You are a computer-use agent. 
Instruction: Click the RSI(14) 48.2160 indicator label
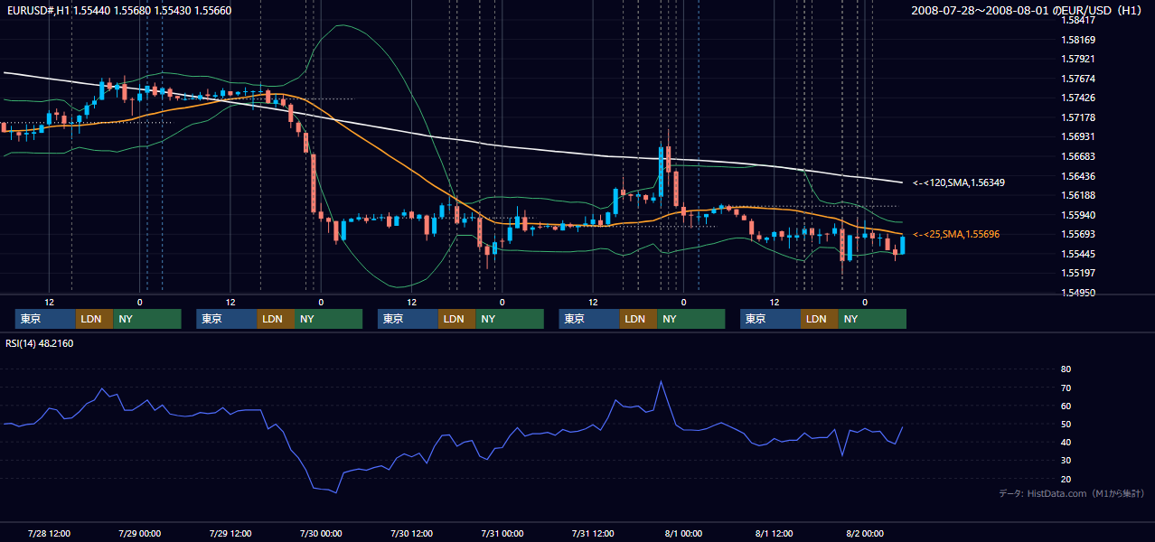coord(40,343)
